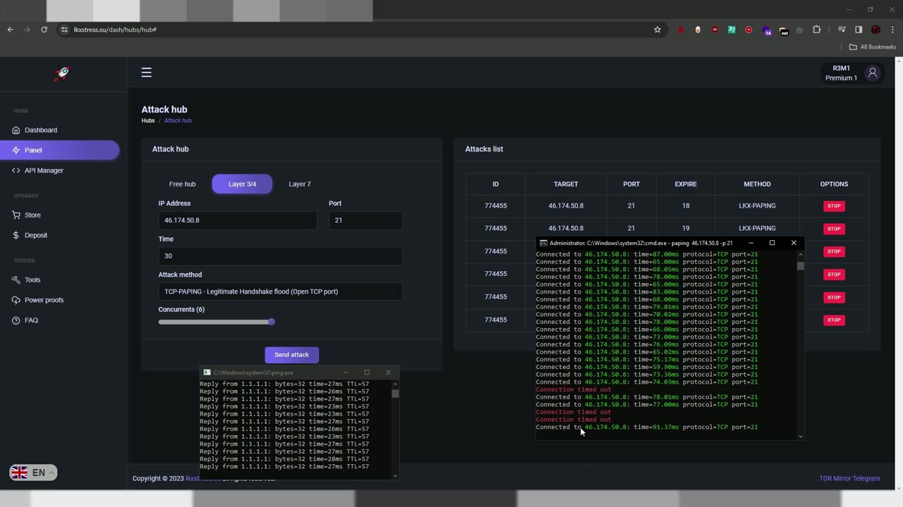Open Deposit via its dollar icon
903x507 pixels.
16,235
